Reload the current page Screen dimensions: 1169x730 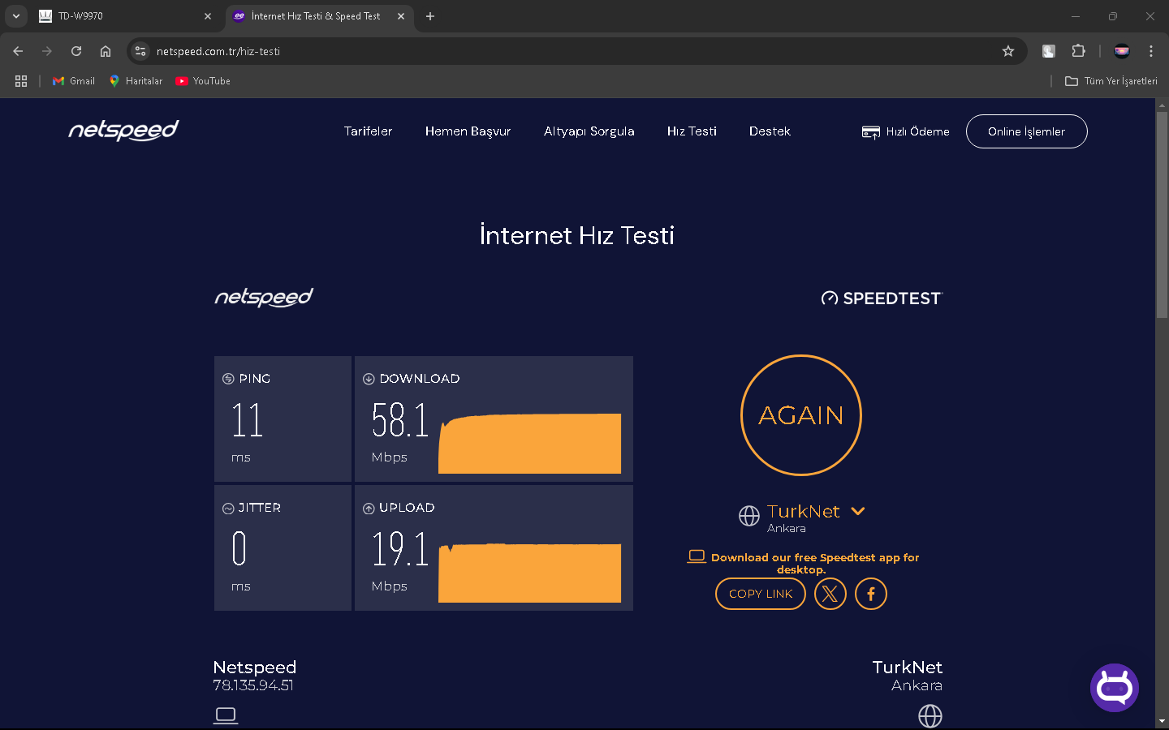pos(76,51)
